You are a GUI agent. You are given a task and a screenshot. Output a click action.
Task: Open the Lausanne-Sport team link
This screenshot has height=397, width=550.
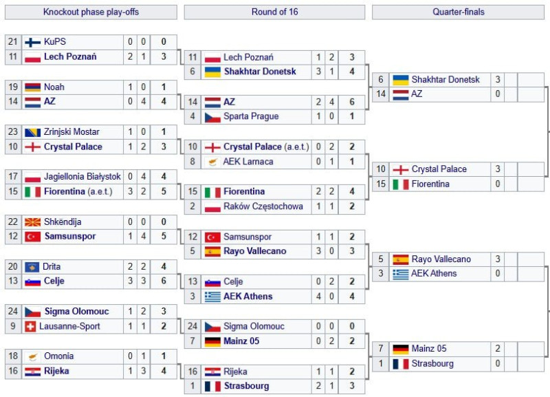pos(72,326)
